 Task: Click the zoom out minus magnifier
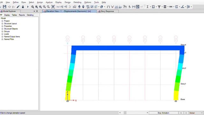point(48,7)
